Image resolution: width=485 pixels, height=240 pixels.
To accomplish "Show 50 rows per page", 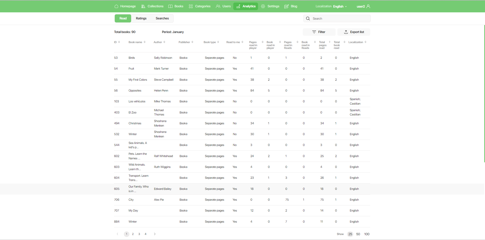I will point(358,234).
